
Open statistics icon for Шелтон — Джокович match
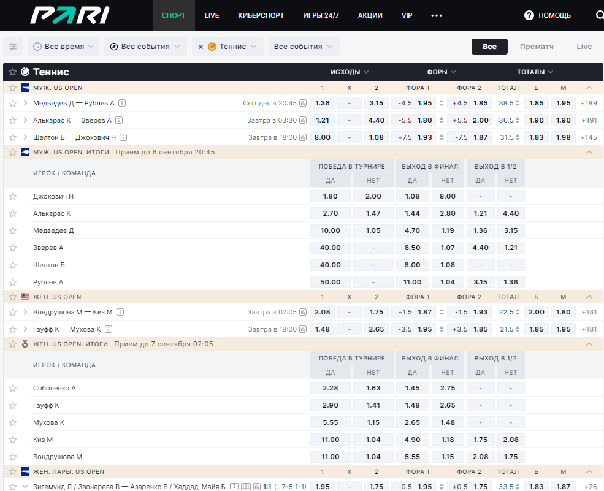pyautogui.click(x=303, y=137)
